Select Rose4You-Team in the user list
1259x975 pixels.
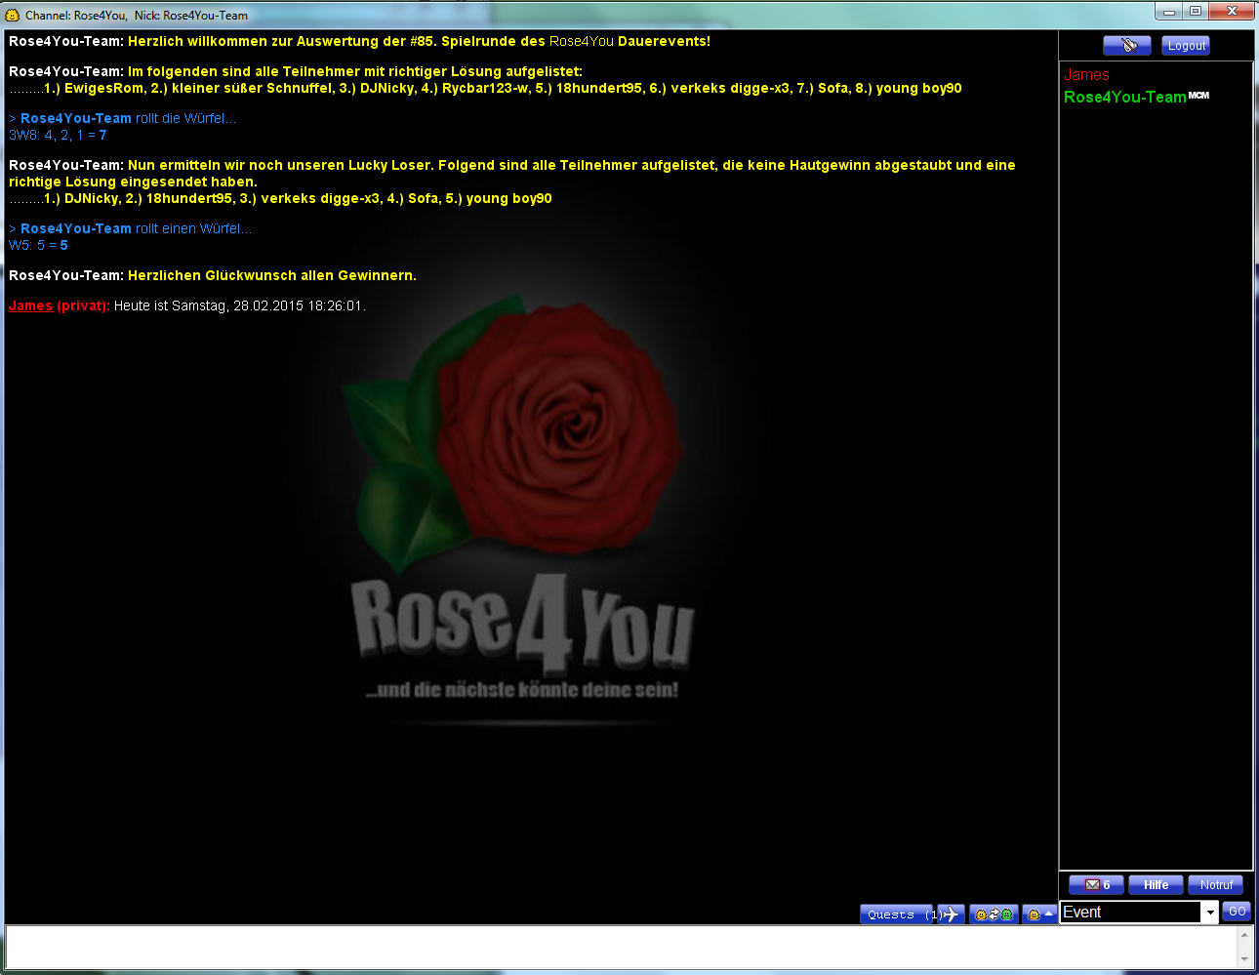click(x=1124, y=97)
